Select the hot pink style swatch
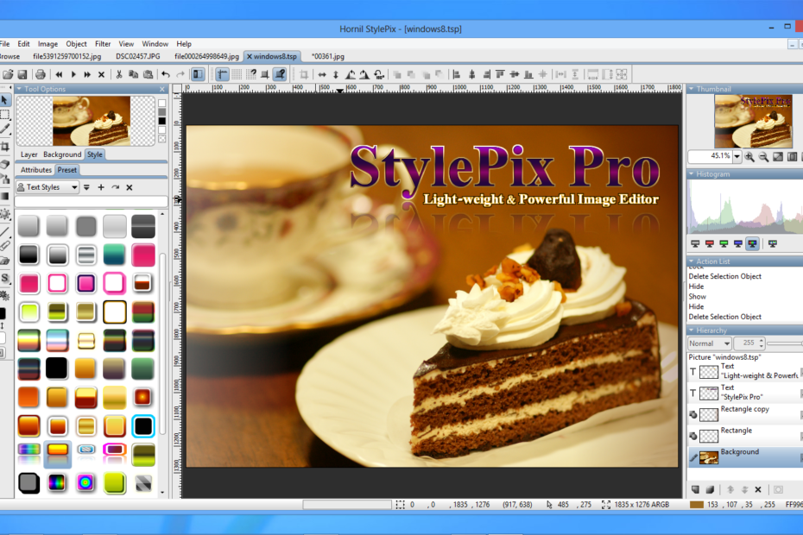Image resolution: width=803 pixels, height=535 pixels. 142,255
